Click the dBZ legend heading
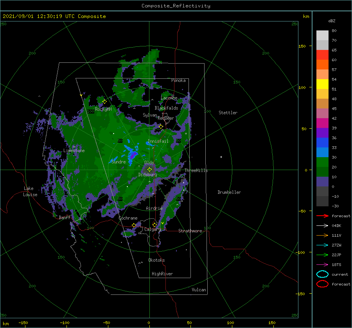Screen dimensions: 352x328 (332, 21)
